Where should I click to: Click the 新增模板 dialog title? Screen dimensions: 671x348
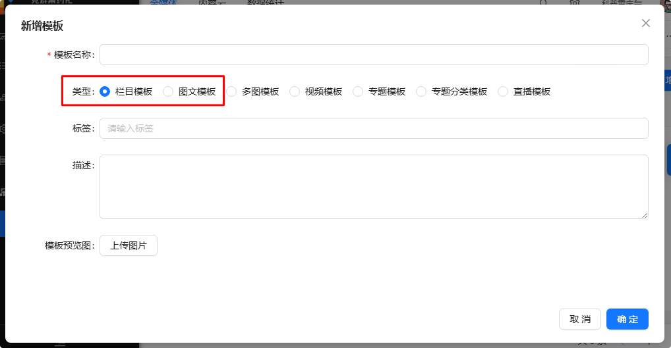click(x=42, y=26)
